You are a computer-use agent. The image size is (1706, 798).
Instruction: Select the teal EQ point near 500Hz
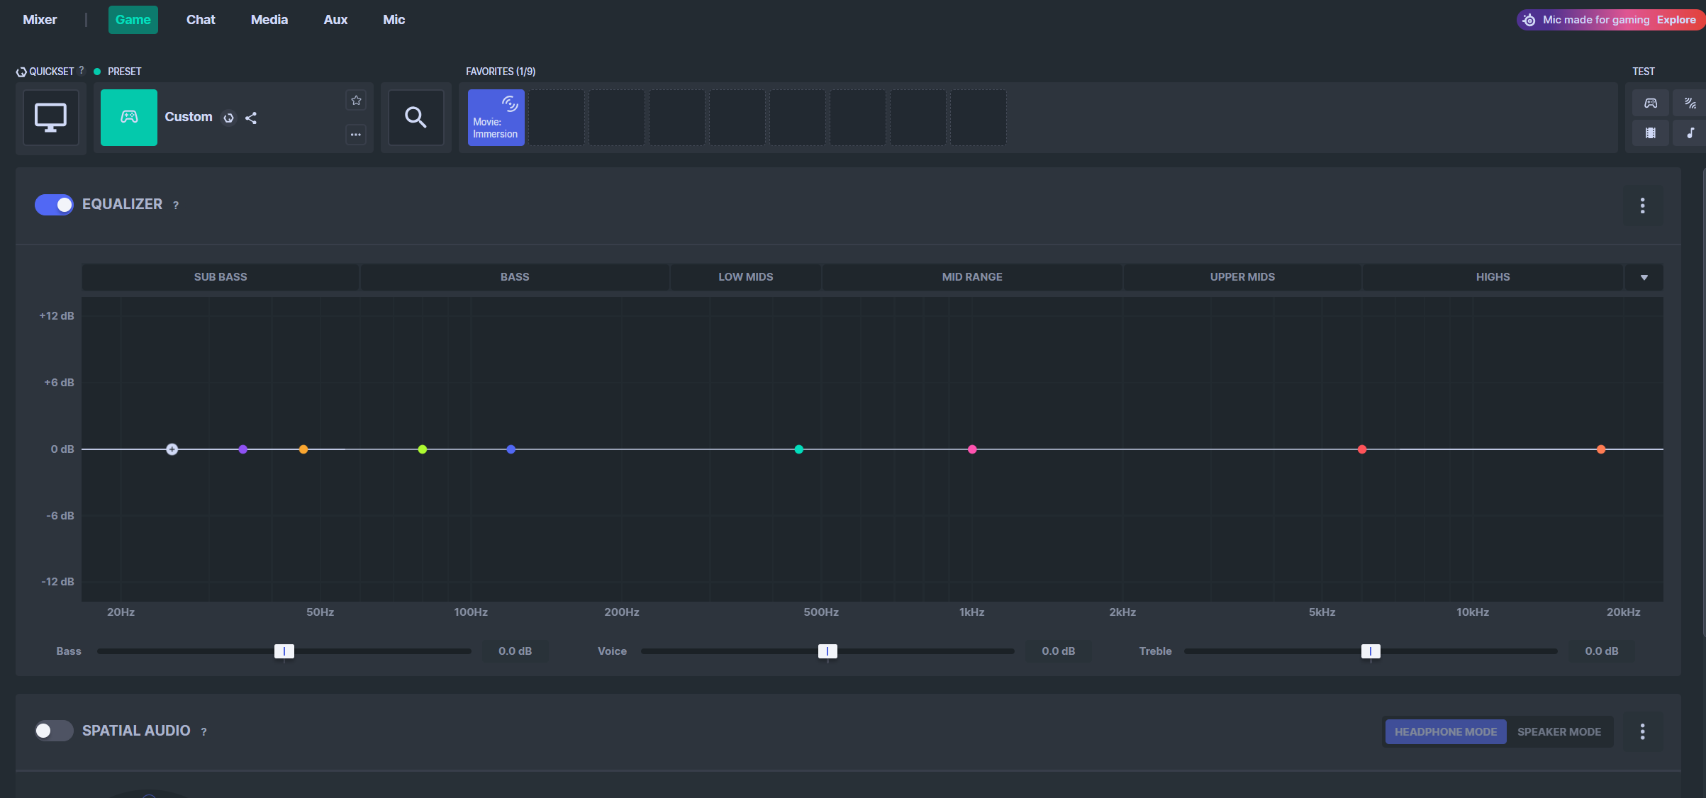pos(799,449)
